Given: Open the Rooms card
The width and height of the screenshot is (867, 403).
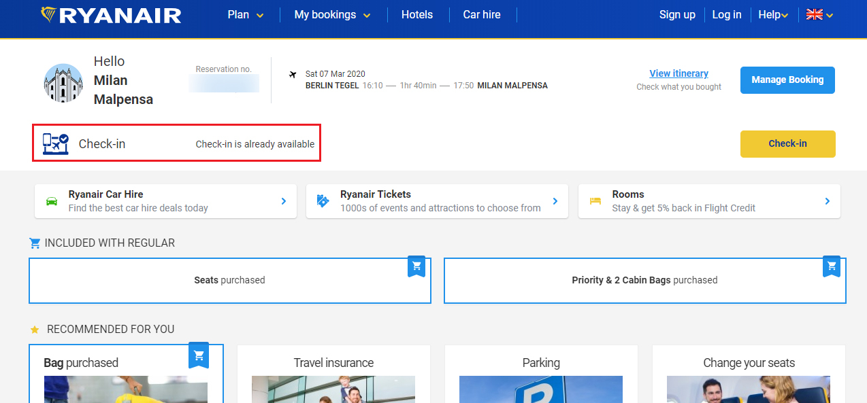Looking at the screenshot, I should click(x=709, y=201).
